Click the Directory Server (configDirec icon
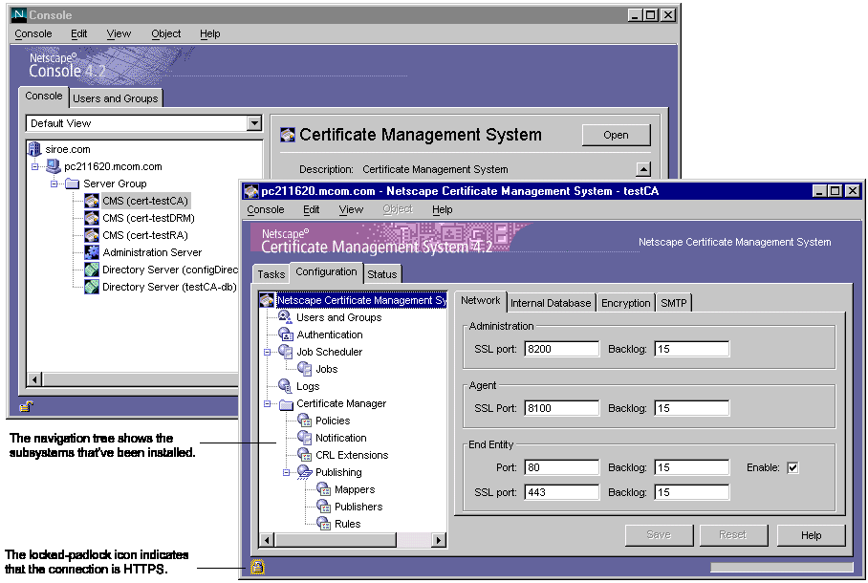This screenshot has width=868, height=583. click(92, 270)
